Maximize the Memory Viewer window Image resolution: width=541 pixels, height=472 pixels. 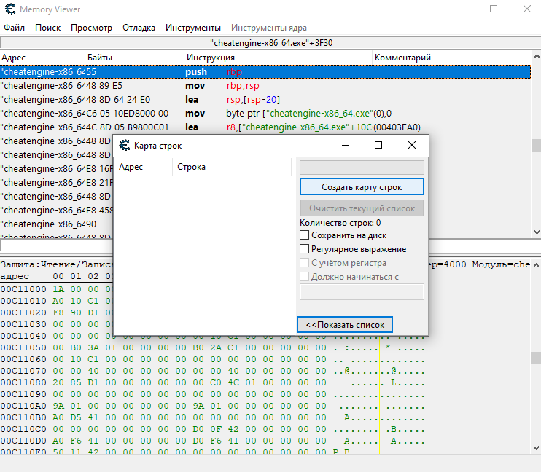(494, 9)
